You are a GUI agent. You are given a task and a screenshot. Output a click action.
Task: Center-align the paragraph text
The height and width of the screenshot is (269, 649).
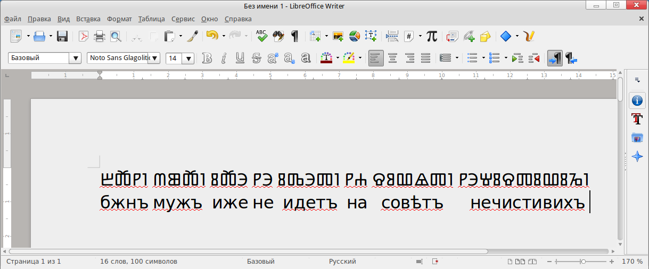(x=392, y=58)
